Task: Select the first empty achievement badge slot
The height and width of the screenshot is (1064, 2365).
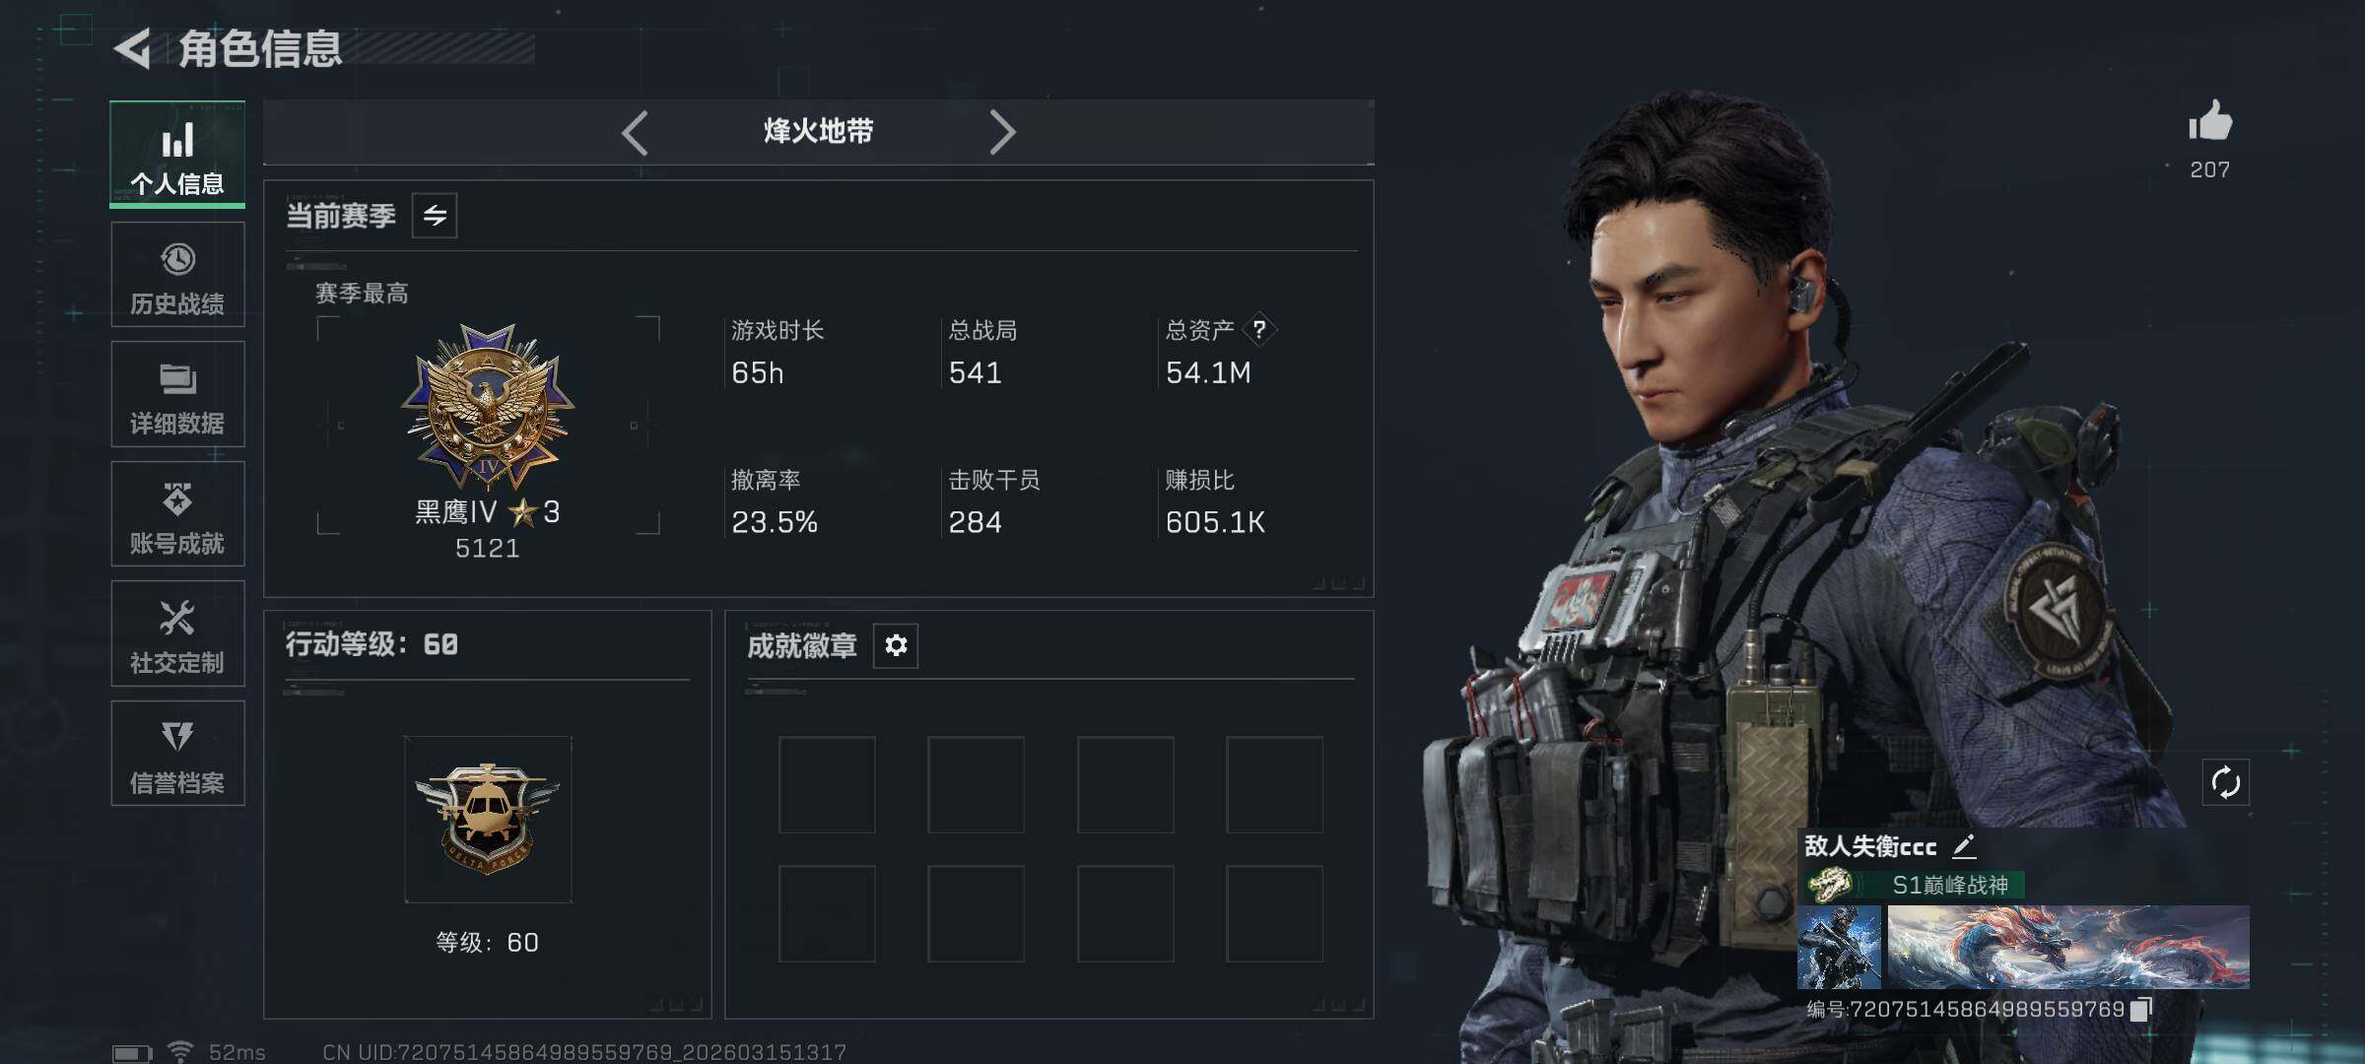Action: (827, 784)
